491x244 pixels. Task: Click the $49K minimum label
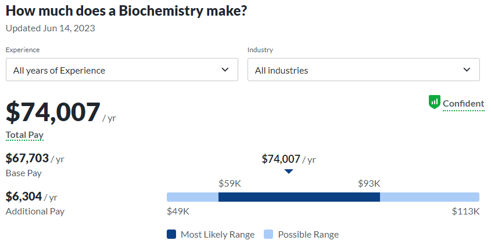(x=178, y=211)
